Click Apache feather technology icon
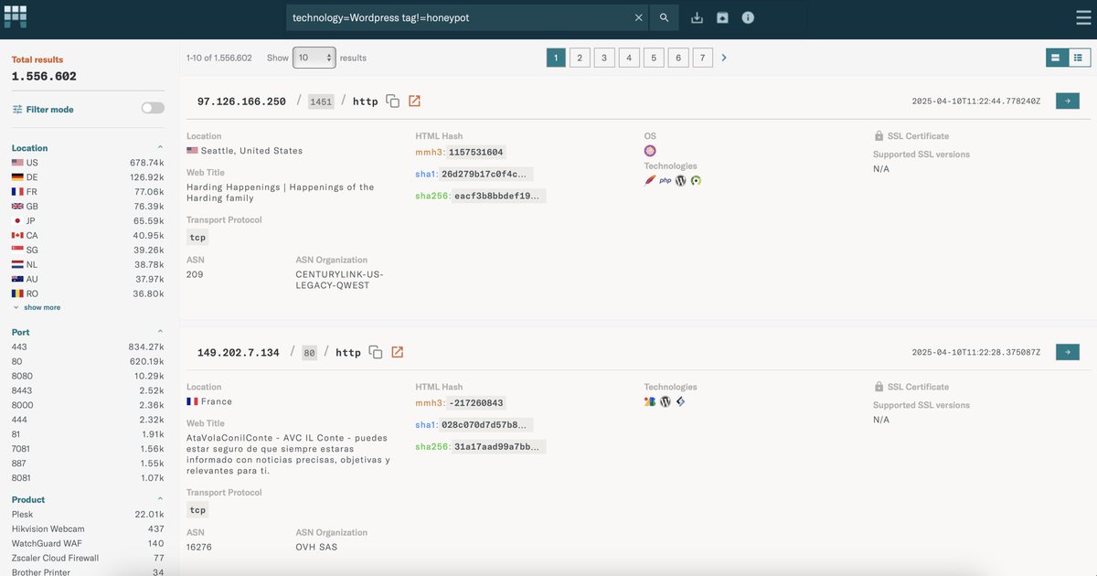Viewport: 1097px width, 576px height. (x=650, y=180)
